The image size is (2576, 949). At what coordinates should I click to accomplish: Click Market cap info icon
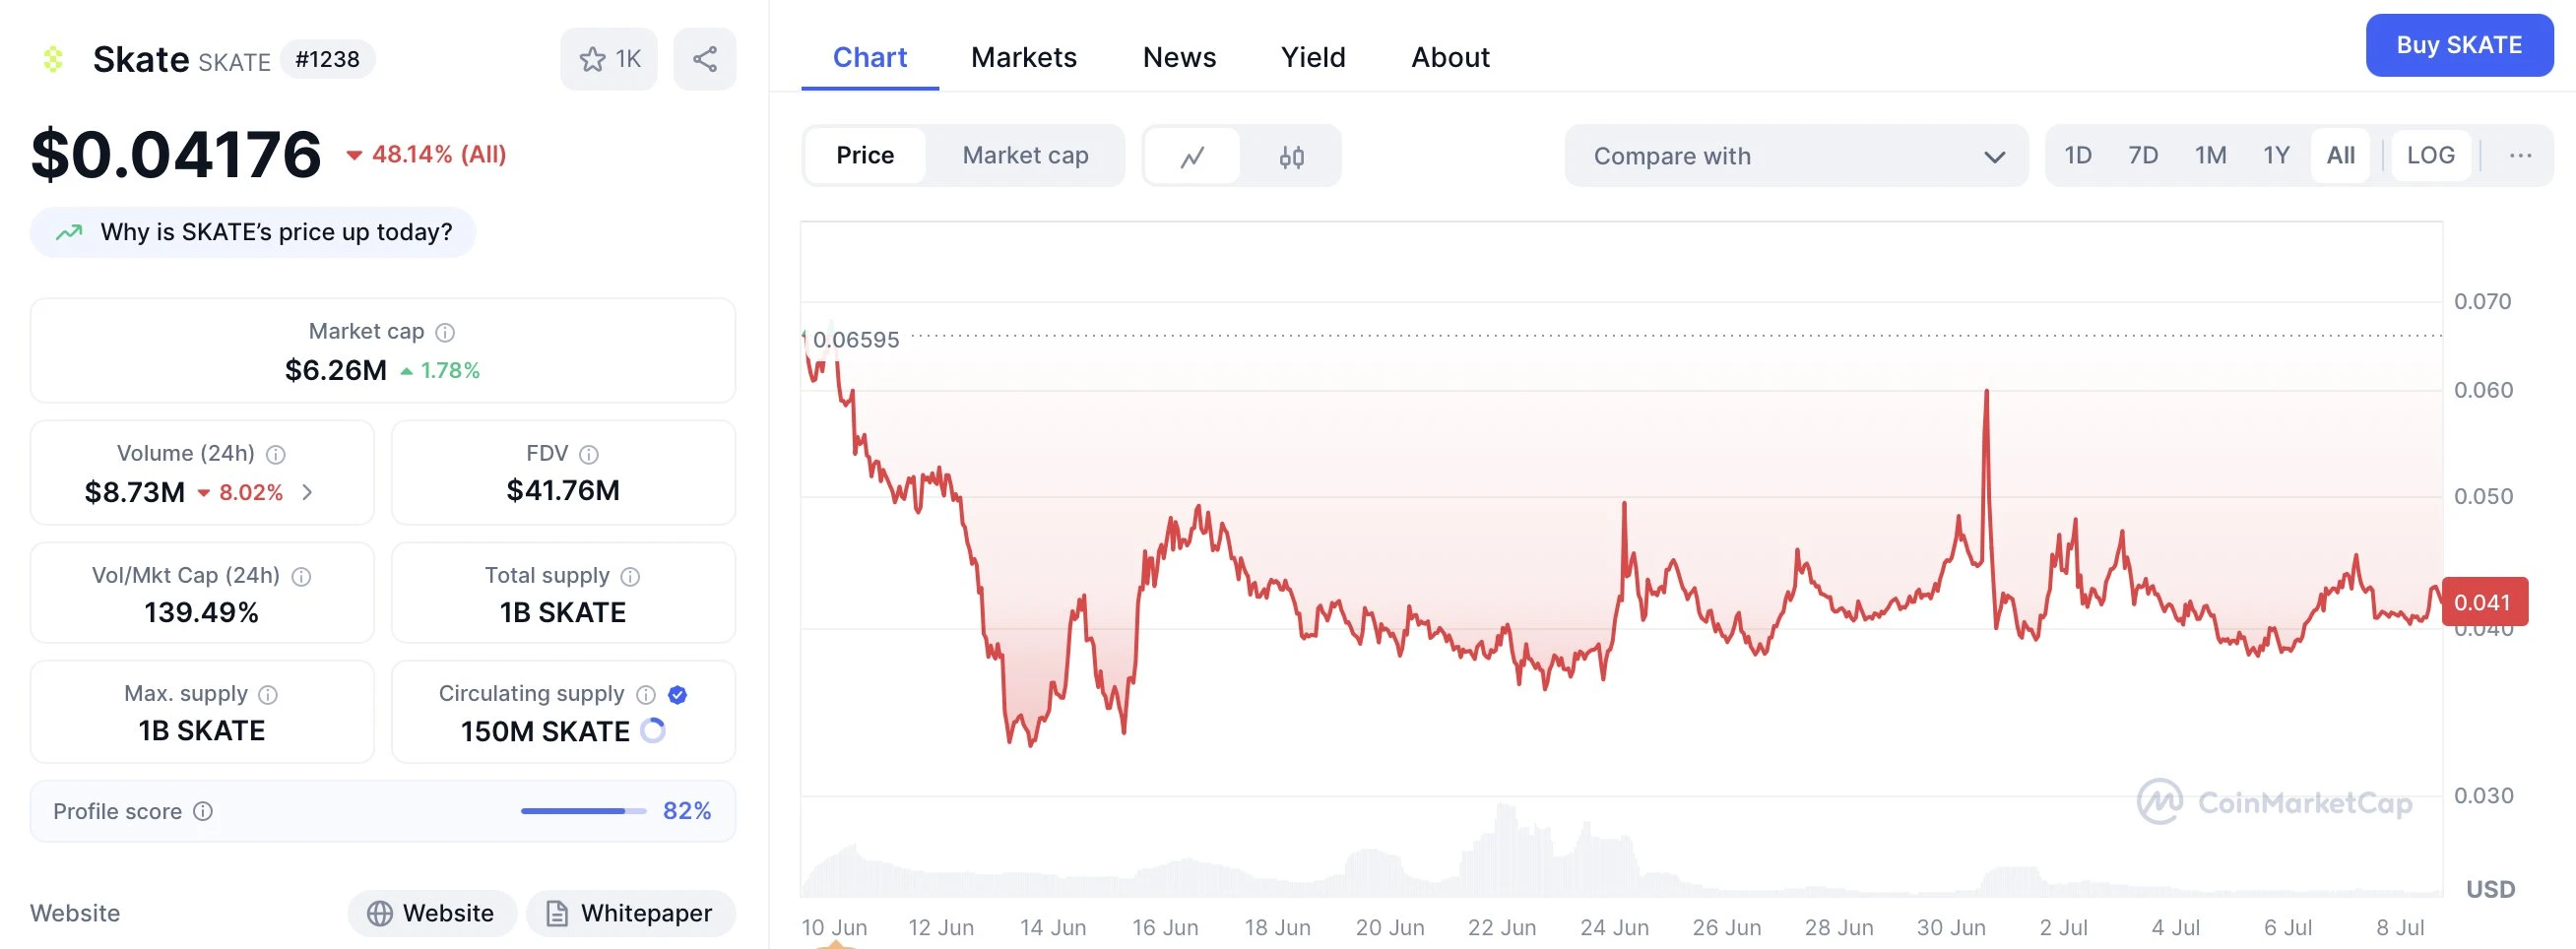(x=446, y=332)
